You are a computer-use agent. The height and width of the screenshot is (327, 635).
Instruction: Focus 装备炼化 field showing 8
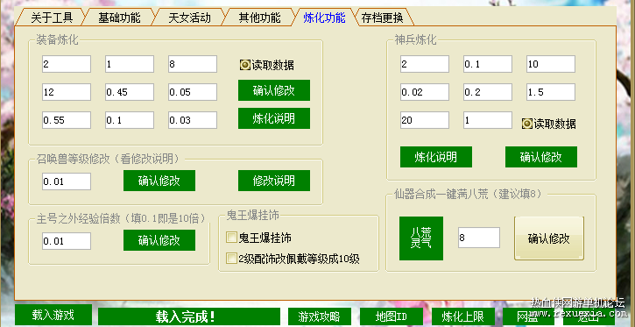click(193, 64)
